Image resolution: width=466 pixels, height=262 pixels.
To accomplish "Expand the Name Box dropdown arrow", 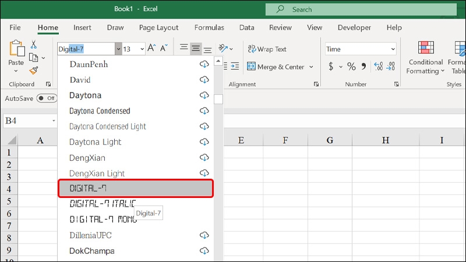I will pyautogui.click(x=54, y=121).
